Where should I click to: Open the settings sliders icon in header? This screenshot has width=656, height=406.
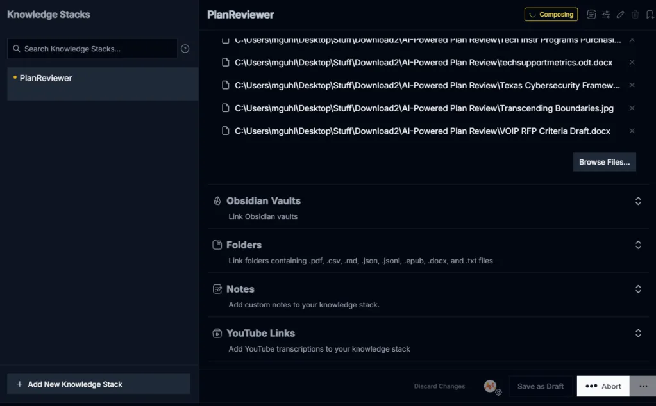click(606, 15)
